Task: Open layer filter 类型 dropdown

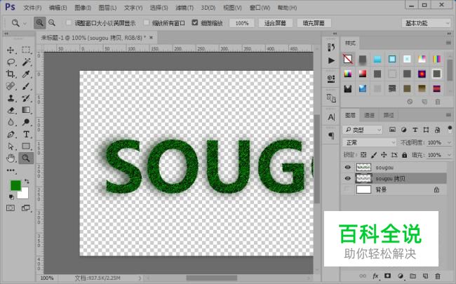Action: pyautogui.click(x=362, y=130)
